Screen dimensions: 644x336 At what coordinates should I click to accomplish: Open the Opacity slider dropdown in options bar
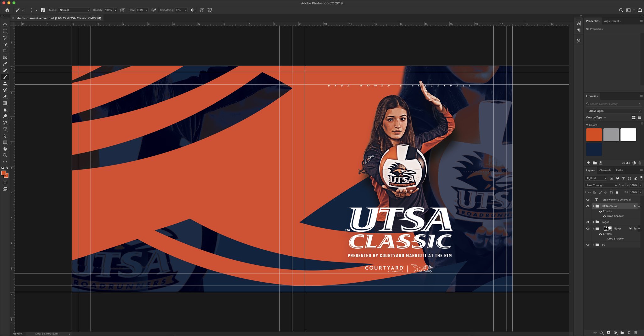tap(115, 10)
